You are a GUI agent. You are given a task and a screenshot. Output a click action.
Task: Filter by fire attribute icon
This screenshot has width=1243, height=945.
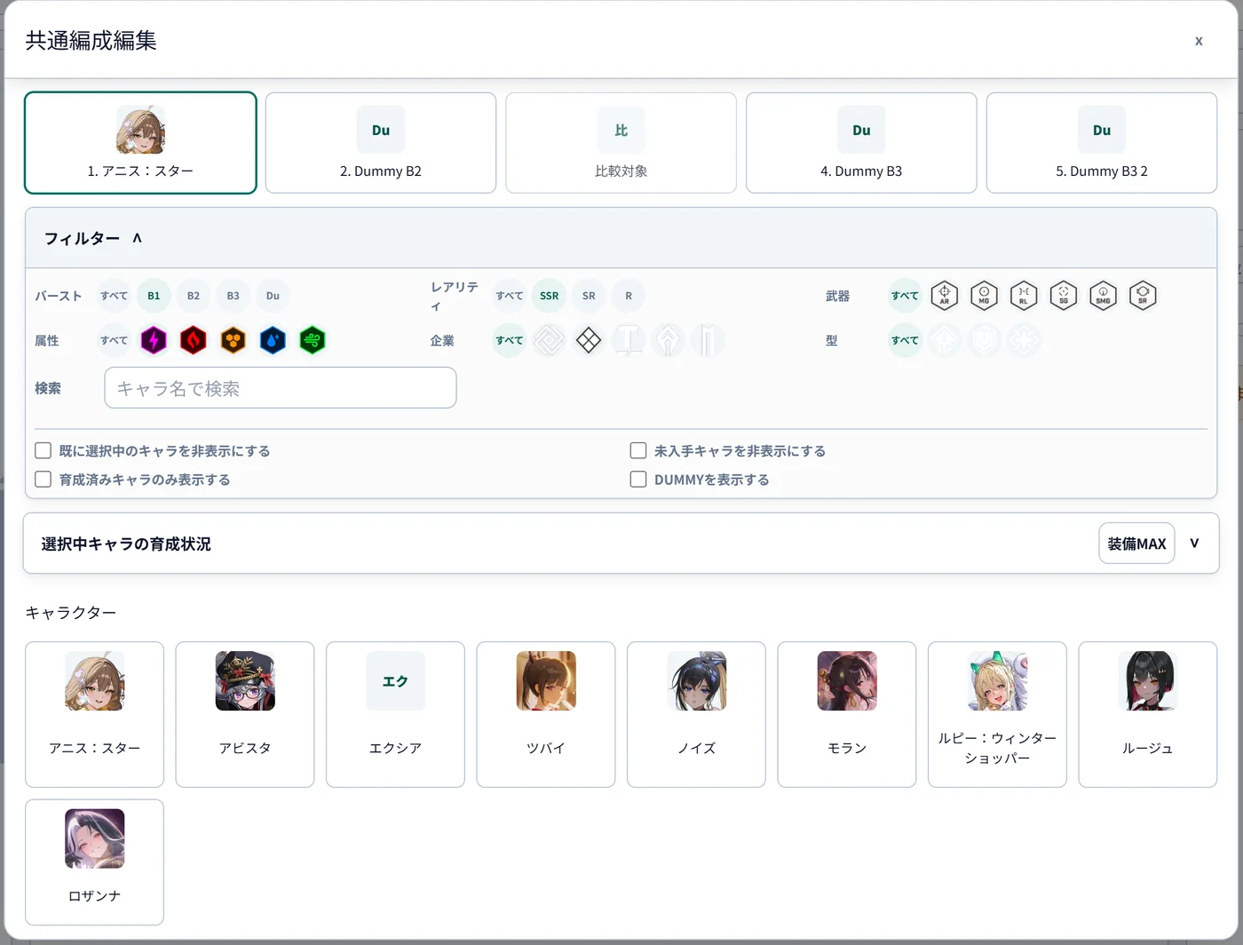(193, 340)
